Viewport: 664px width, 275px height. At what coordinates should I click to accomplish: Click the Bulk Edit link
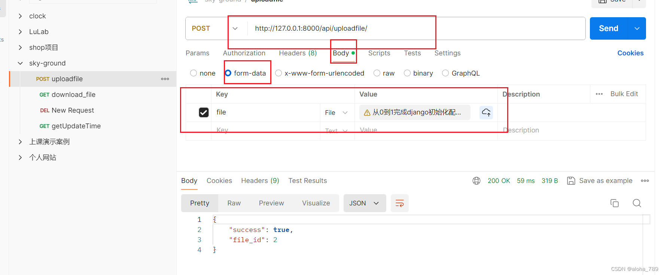click(x=624, y=94)
